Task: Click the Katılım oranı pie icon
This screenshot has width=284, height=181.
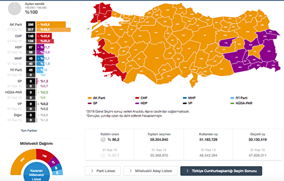Action: (103, 139)
